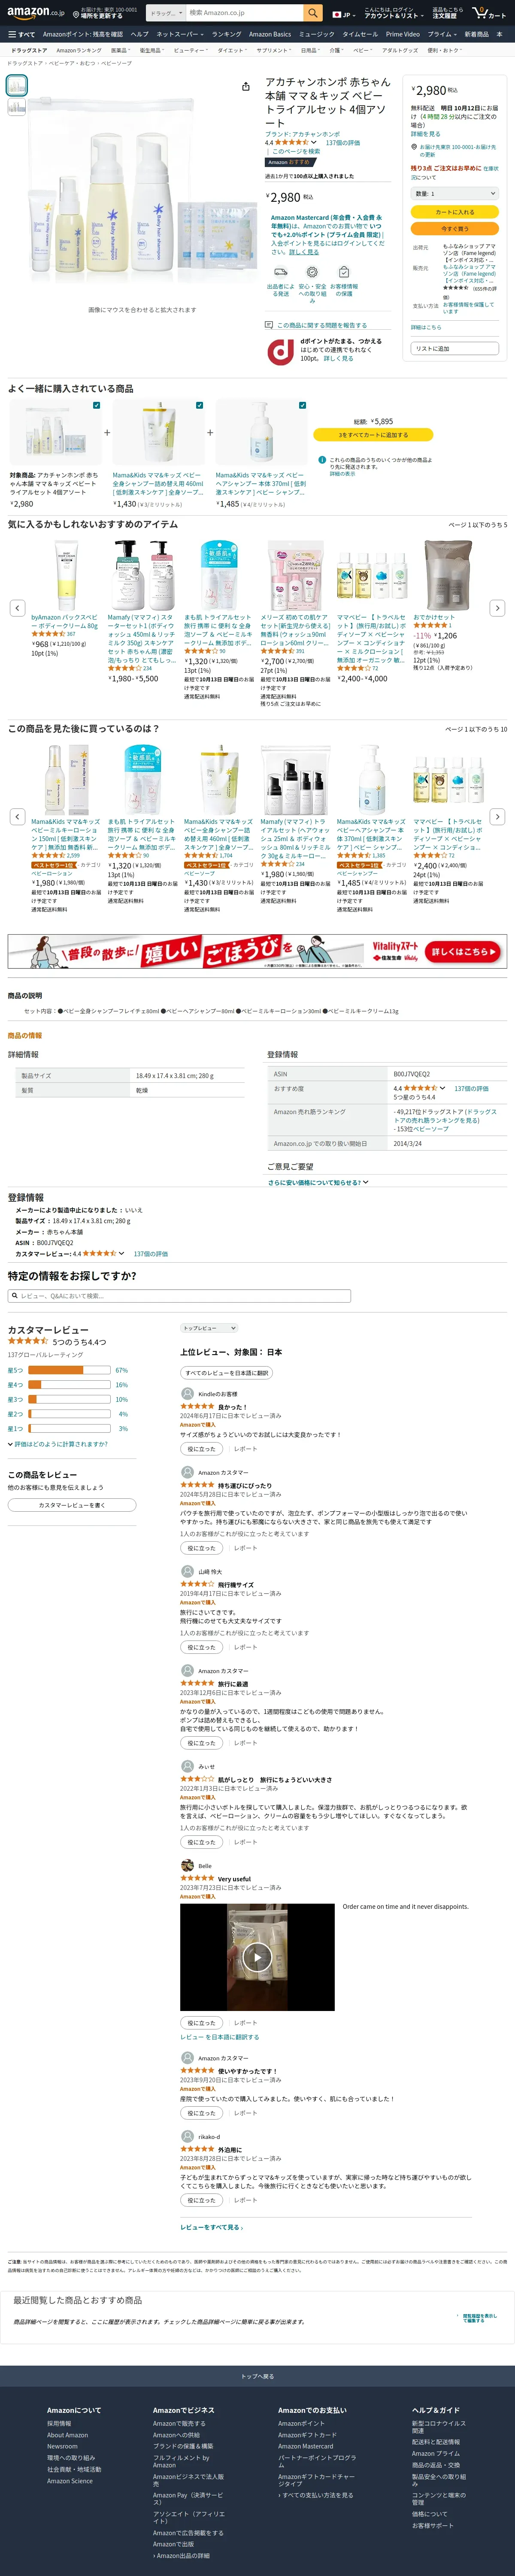Open the shopping cart icon
515x2576 pixels.
click(489, 13)
